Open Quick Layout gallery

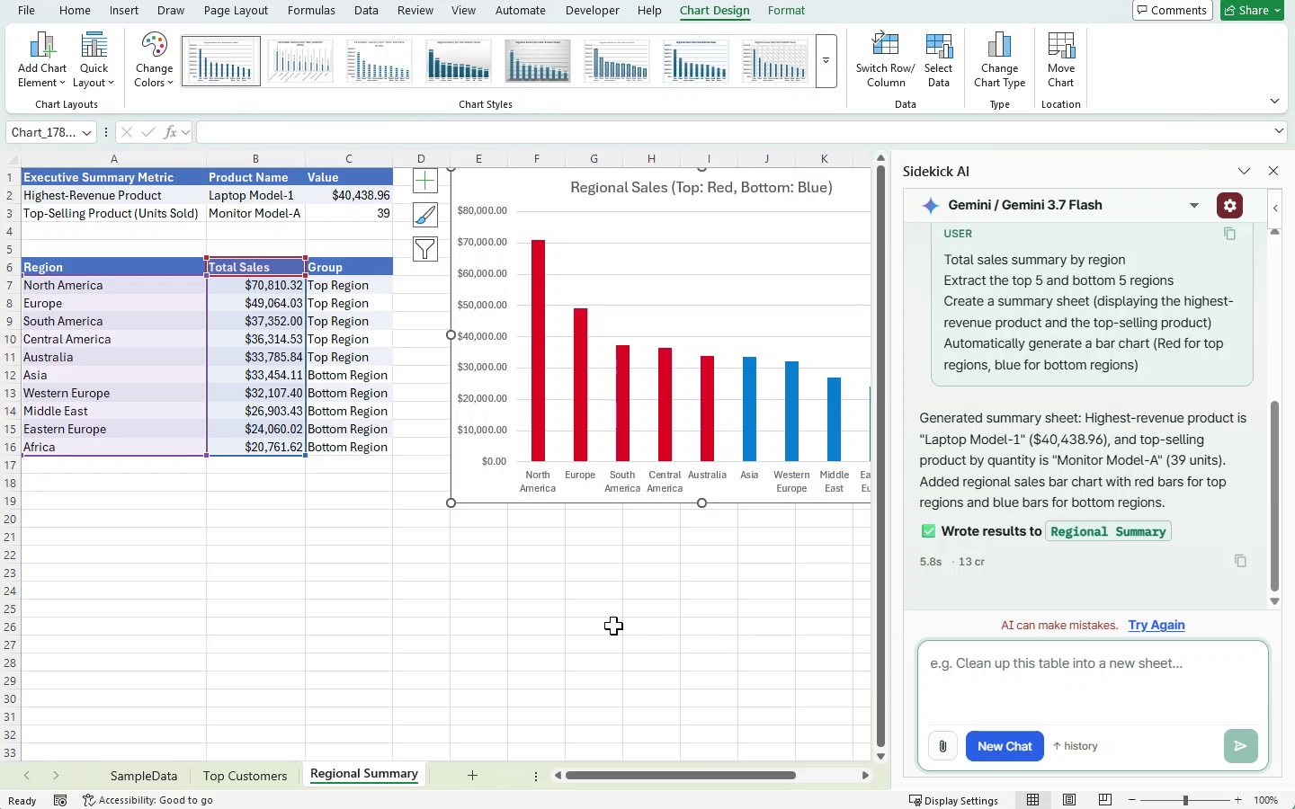[x=94, y=59]
